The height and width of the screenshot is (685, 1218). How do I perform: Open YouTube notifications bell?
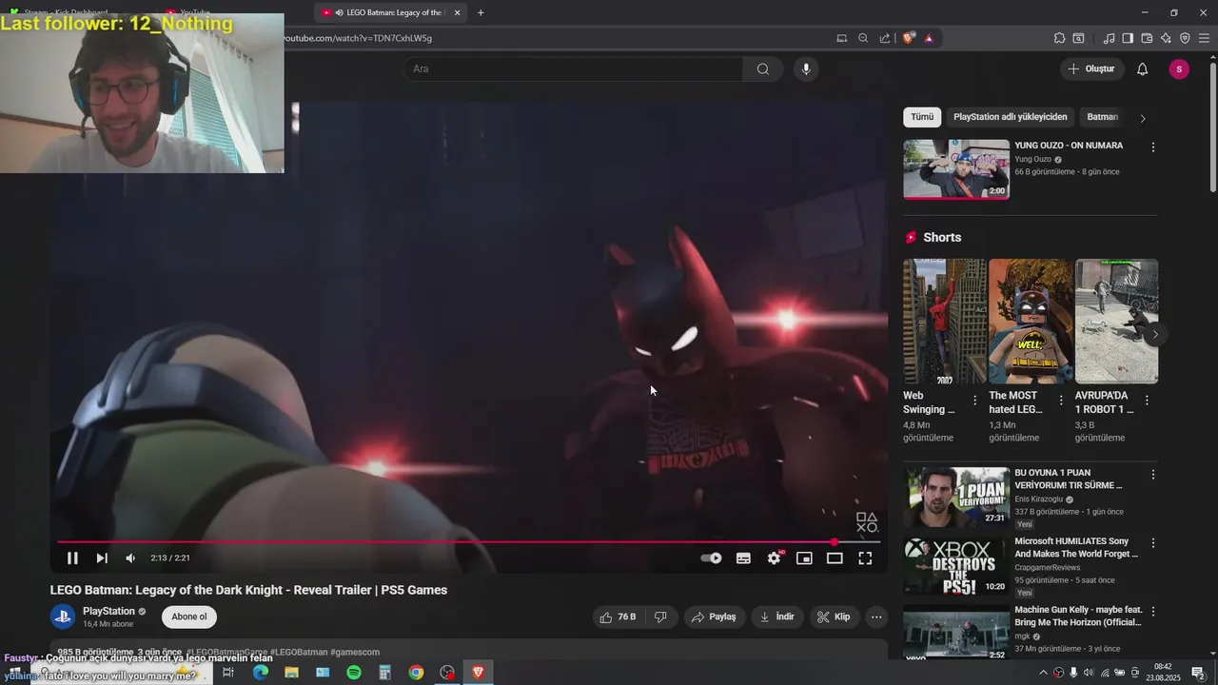click(x=1143, y=68)
